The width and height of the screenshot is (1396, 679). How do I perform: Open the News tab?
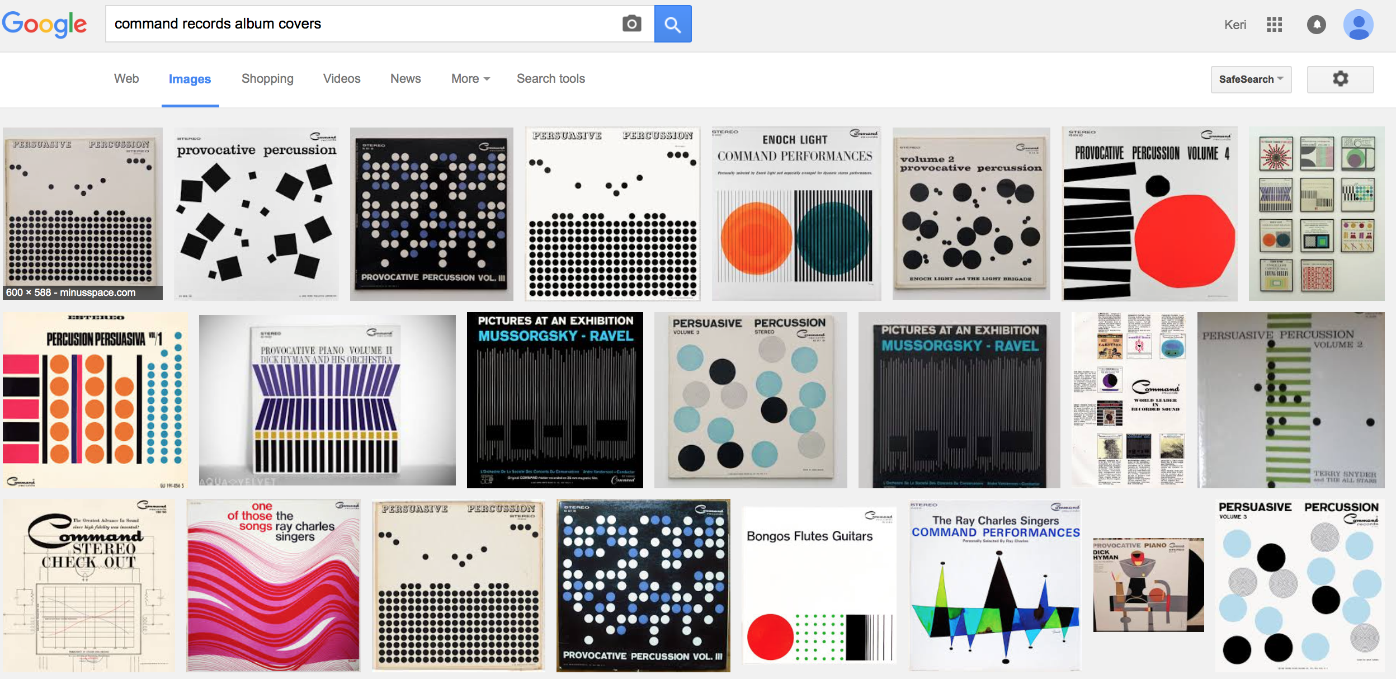405,79
